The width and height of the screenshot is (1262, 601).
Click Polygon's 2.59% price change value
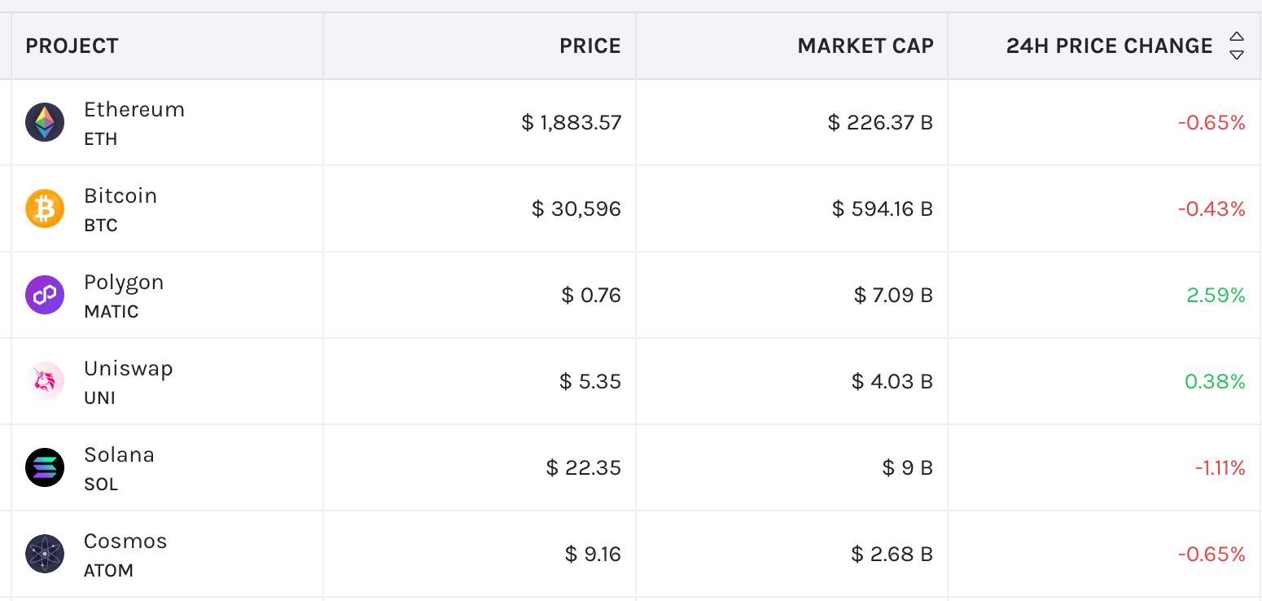[1216, 296]
